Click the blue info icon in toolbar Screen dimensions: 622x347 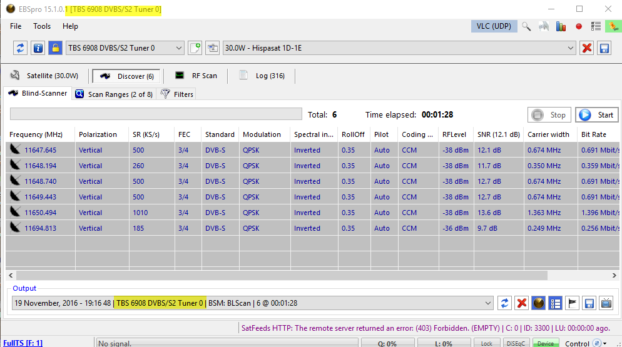pos(38,48)
